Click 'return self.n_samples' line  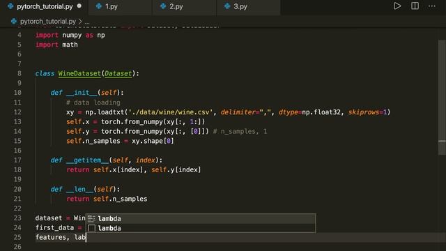pos(107,199)
